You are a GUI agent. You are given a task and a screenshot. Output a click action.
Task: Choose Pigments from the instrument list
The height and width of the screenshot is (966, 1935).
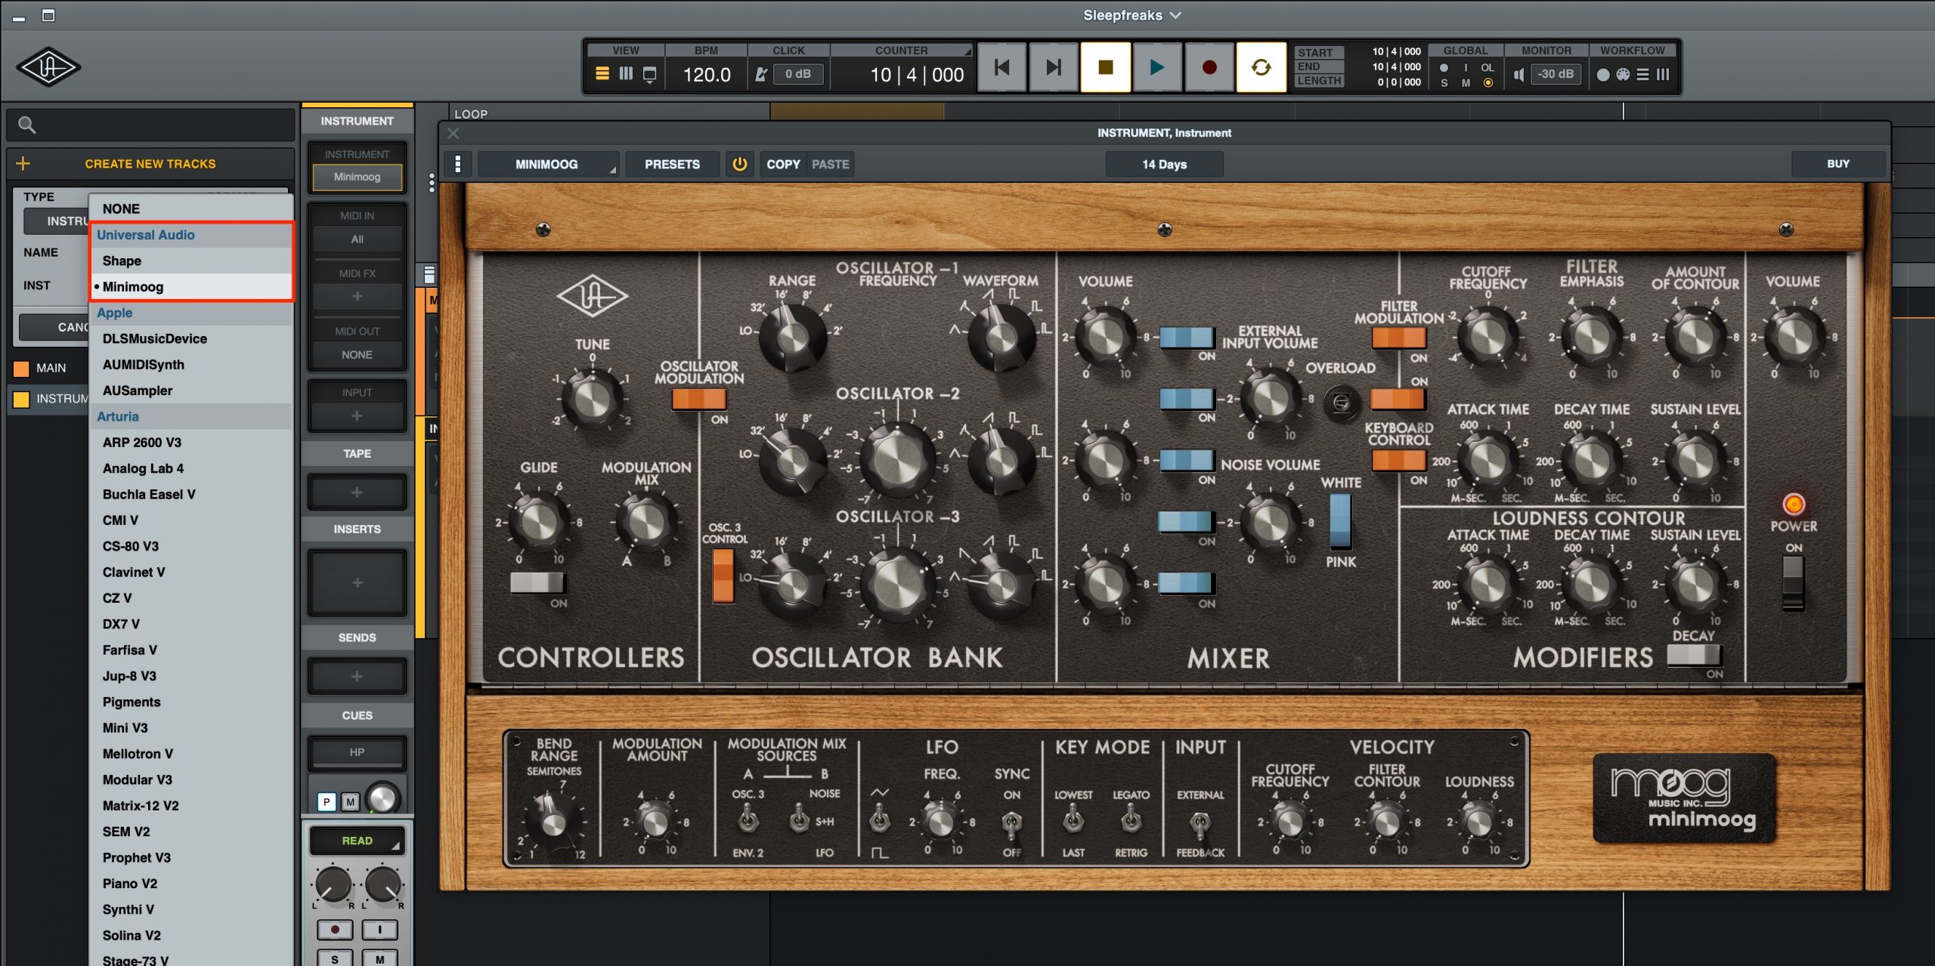[x=191, y=702]
